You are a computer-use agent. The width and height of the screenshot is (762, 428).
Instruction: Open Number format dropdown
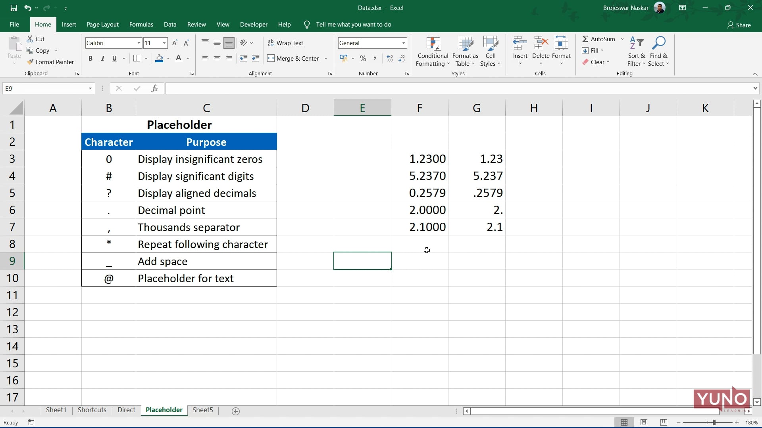click(403, 43)
